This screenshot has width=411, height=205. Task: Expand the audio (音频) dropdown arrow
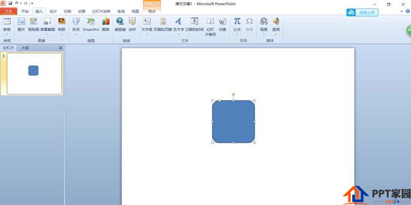(276, 35)
